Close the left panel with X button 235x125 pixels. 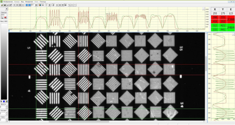tap(7, 9)
